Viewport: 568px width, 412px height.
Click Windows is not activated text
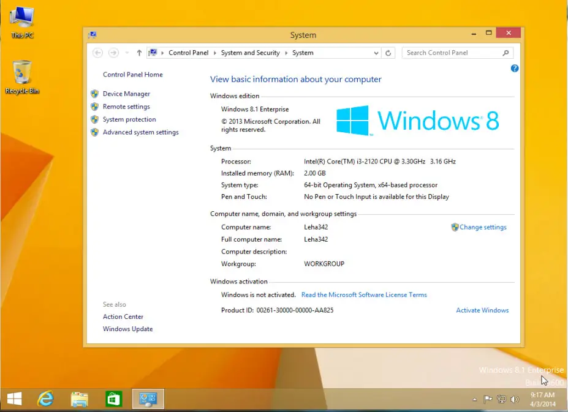pyautogui.click(x=259, y=294)
